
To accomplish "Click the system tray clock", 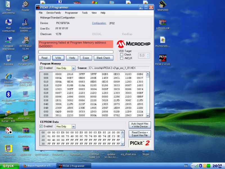I will point(217,166).
